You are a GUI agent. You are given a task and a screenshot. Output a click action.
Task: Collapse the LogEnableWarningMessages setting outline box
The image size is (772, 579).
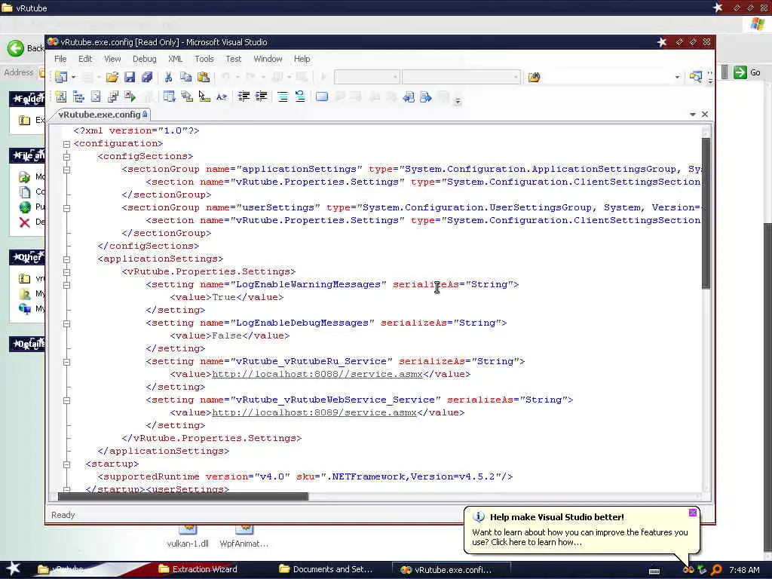point(66,284)
